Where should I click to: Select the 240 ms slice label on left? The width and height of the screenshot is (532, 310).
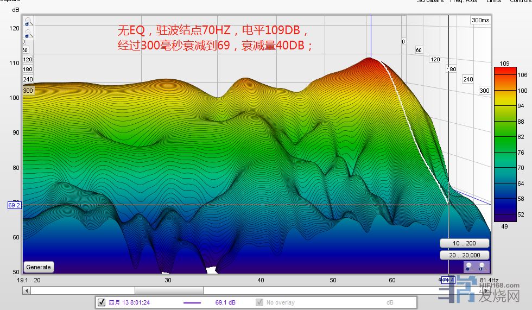pos(28,79)
